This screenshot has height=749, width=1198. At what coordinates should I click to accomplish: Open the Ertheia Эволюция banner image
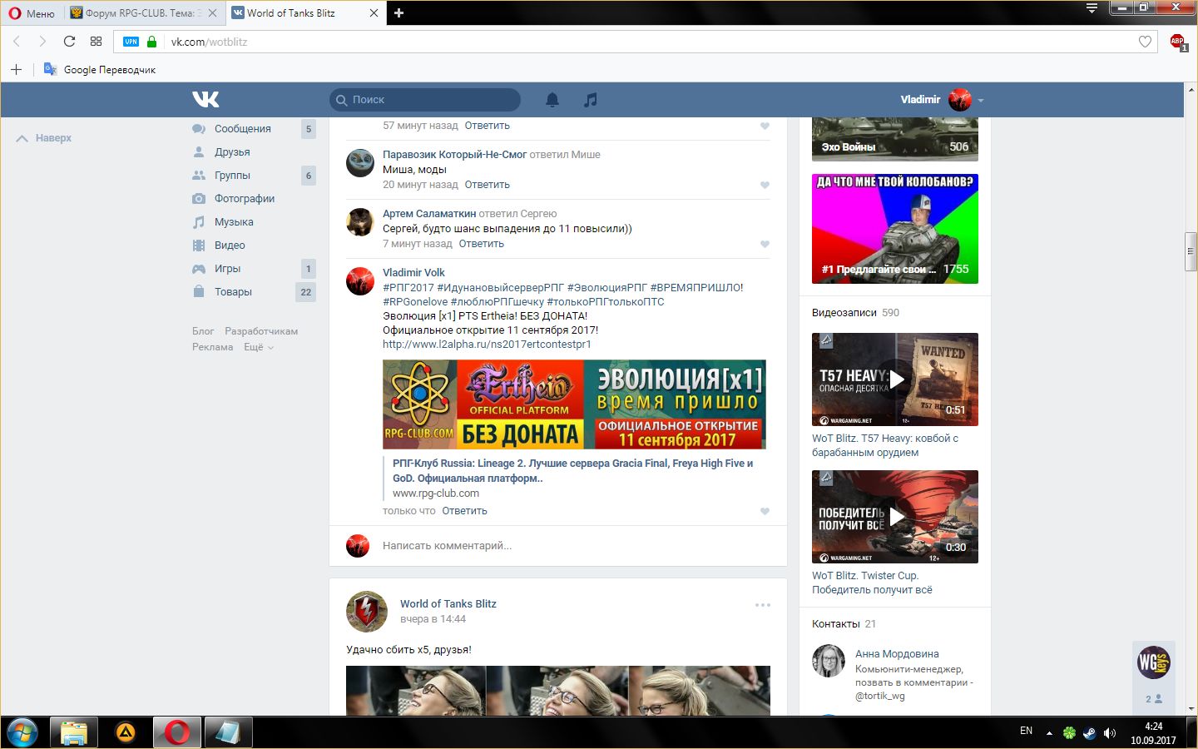[x=574, y=404]
